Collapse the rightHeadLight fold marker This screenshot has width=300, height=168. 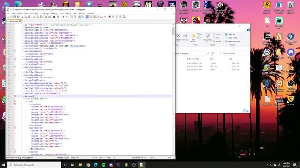click(x=15, y=59)
